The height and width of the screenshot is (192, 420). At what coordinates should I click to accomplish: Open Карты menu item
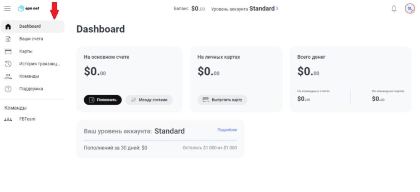[x=26, y=51]
